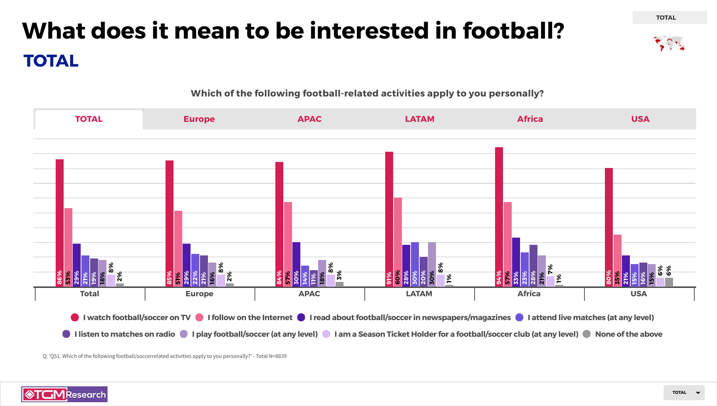The height and width of the screenshot is (406, 717).
Task: Click the world map icon
Action: [669, 44]
